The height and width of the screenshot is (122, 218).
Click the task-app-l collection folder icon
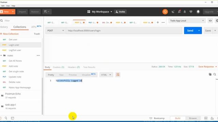tap(2, 106)
